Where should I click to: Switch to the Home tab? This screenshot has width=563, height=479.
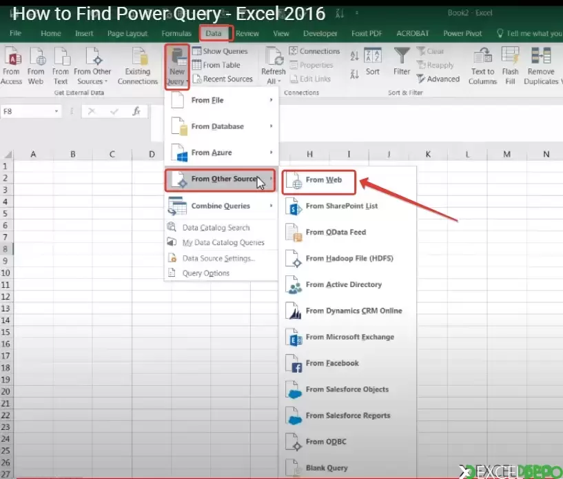pos(50,33)
